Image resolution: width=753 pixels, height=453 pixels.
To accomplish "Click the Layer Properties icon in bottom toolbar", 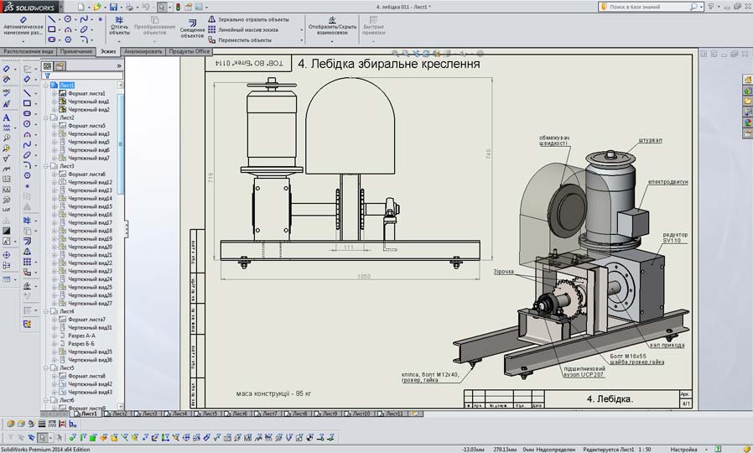I will (11, 424).
